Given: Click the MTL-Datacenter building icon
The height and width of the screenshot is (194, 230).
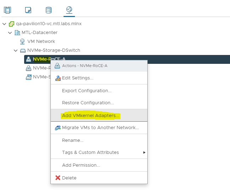Looking at the screenshot, I should click(17, 33).
